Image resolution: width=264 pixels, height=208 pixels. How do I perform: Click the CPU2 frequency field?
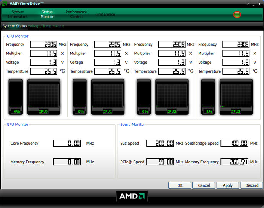click(x=172, y=45)
